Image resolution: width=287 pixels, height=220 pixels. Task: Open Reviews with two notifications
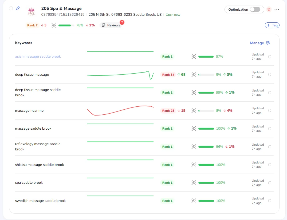111,25
